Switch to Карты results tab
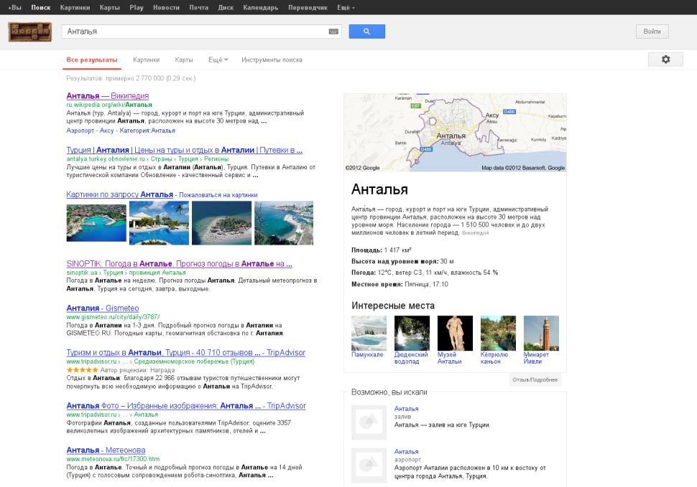 pos(183,60)
